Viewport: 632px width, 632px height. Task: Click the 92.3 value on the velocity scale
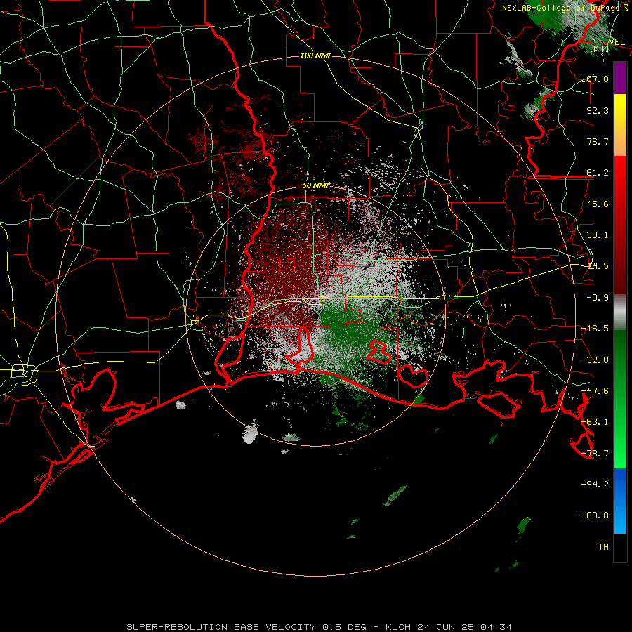pyautogui.click(x=598, y=110)
